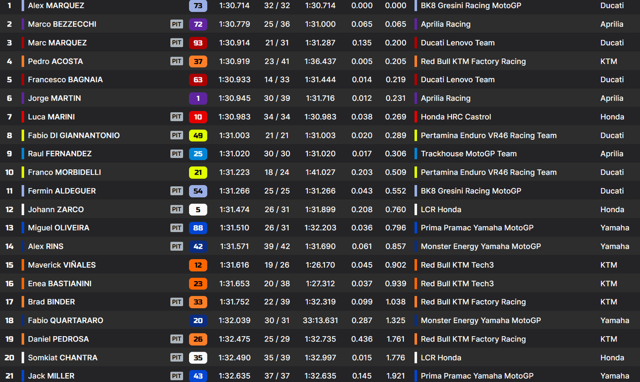Click the PIT tag next to Fermin Aldeguer

(176, 191)
